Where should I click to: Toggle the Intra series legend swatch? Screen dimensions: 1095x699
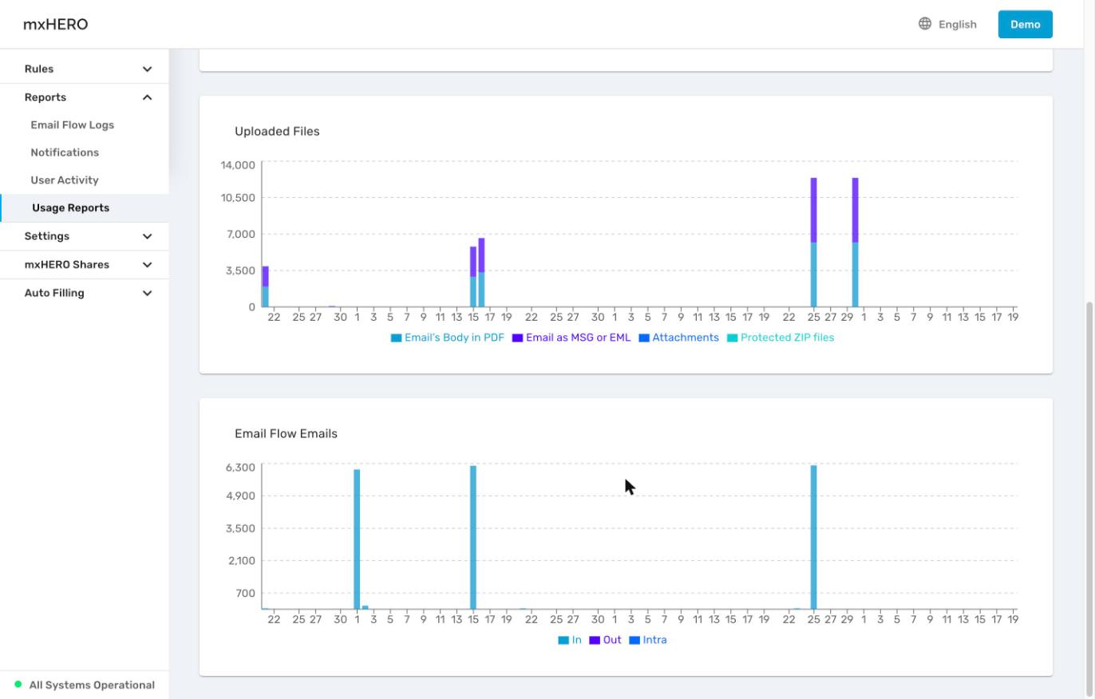634,640
